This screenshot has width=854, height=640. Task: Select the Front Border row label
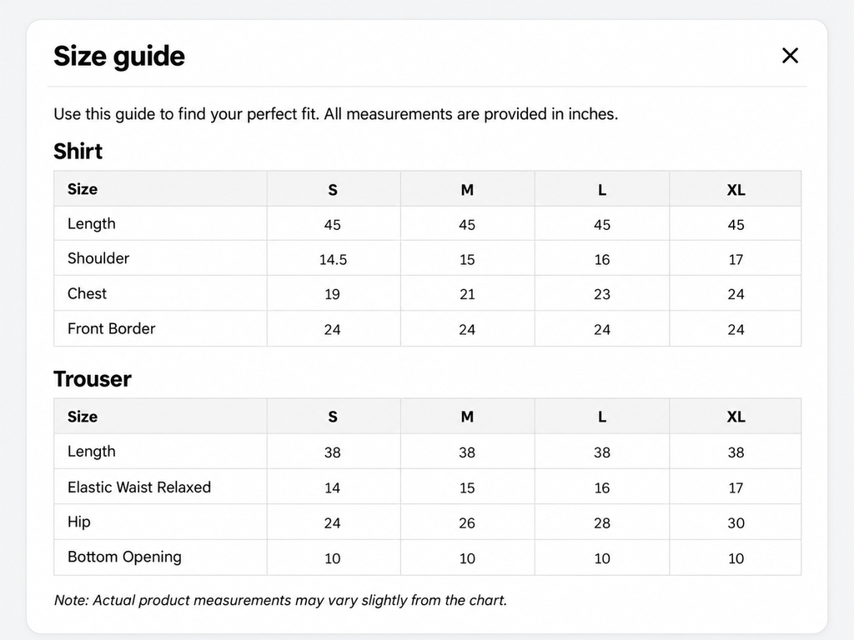click(112, 328)
